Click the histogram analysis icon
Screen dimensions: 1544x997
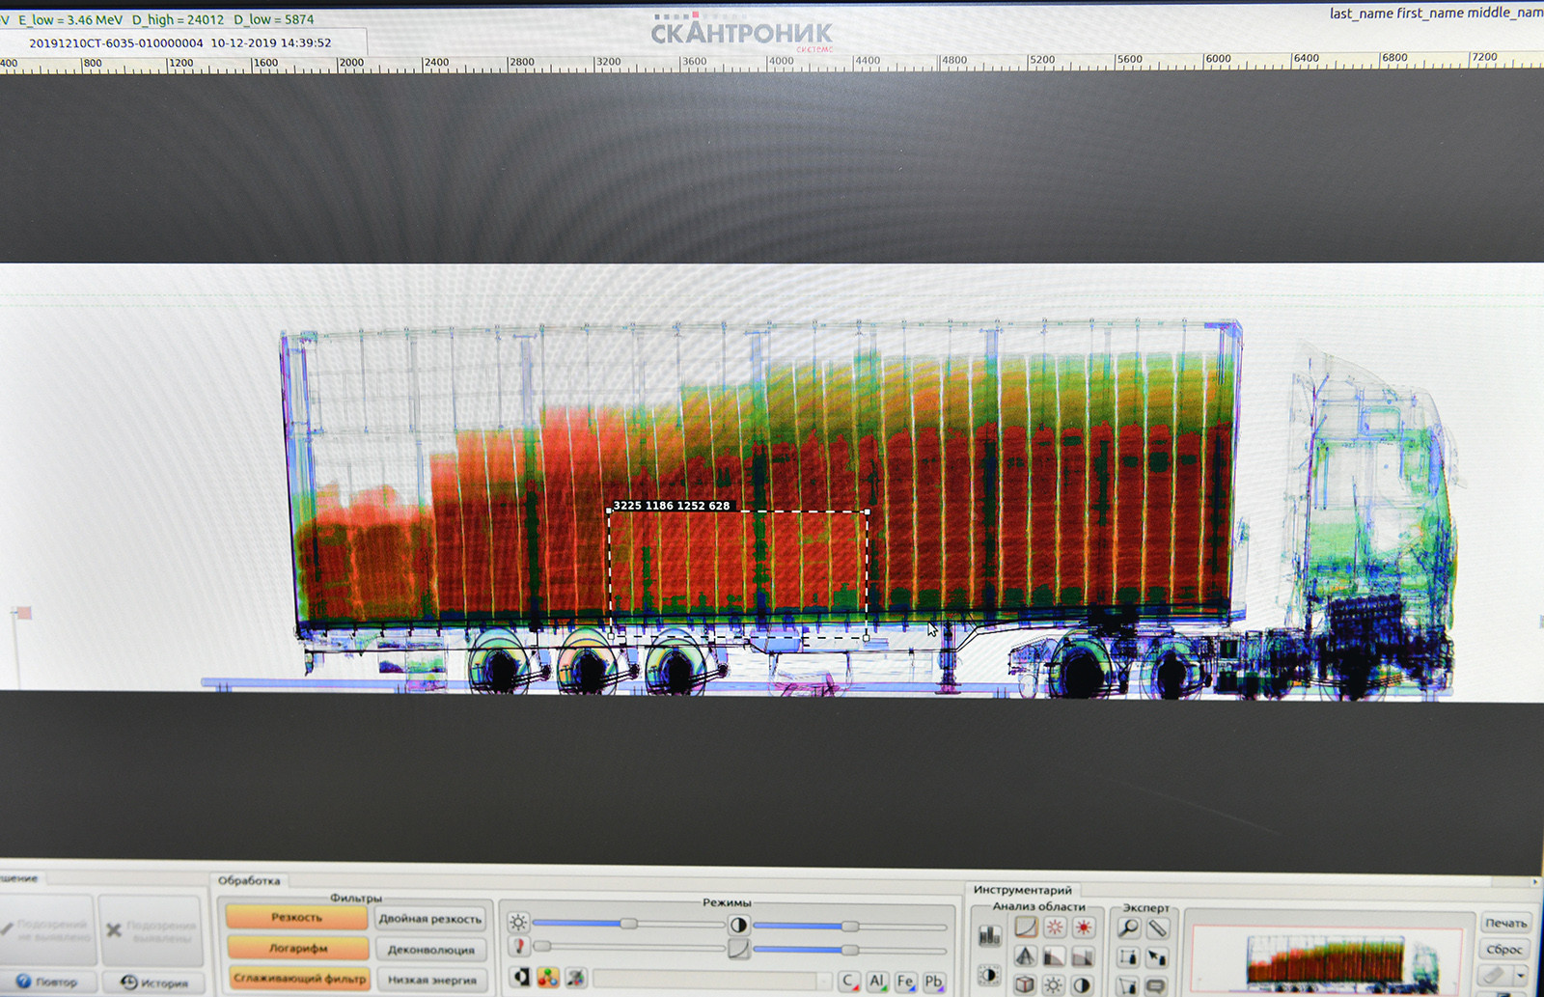(x=989, y=935)
